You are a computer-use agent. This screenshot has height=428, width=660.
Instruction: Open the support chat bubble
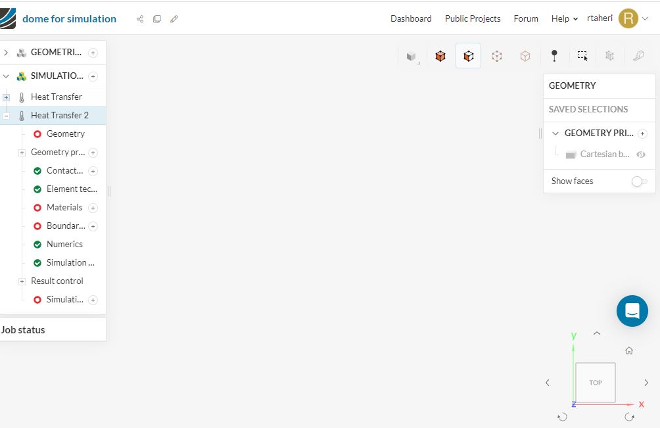pos(632,311)
